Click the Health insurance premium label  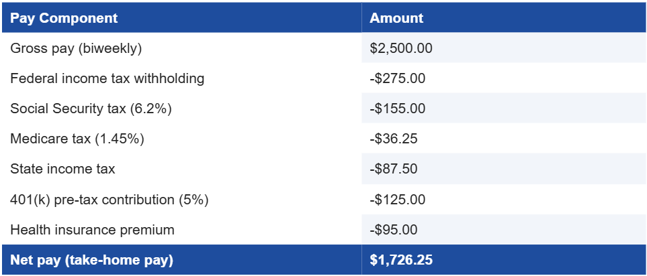point(93,230)
